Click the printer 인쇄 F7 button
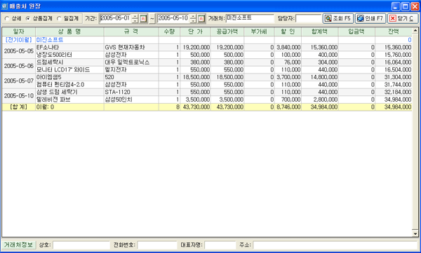The image size is (421, 253). point(370,18)
